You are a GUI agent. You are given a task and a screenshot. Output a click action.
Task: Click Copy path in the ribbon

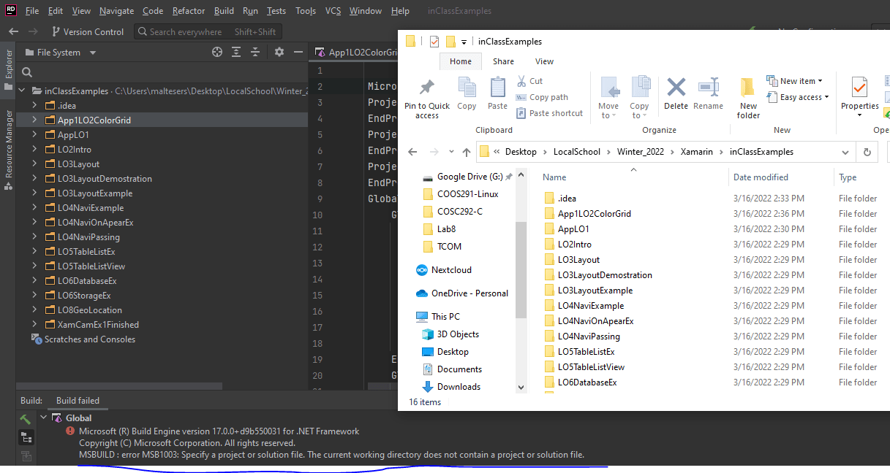(542, 97)
